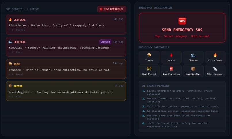The image size is (232, 139).
Task: Open the Elderly neighbor unconscious report
Action: [x=66, y=47]
